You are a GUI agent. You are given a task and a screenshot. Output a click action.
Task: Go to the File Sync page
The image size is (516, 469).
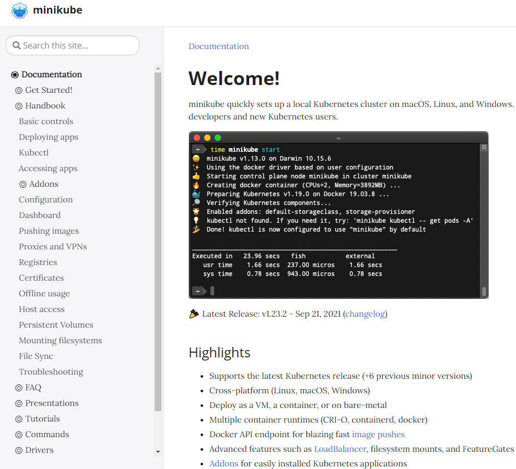pyautogui.click(x=36, y=356)
